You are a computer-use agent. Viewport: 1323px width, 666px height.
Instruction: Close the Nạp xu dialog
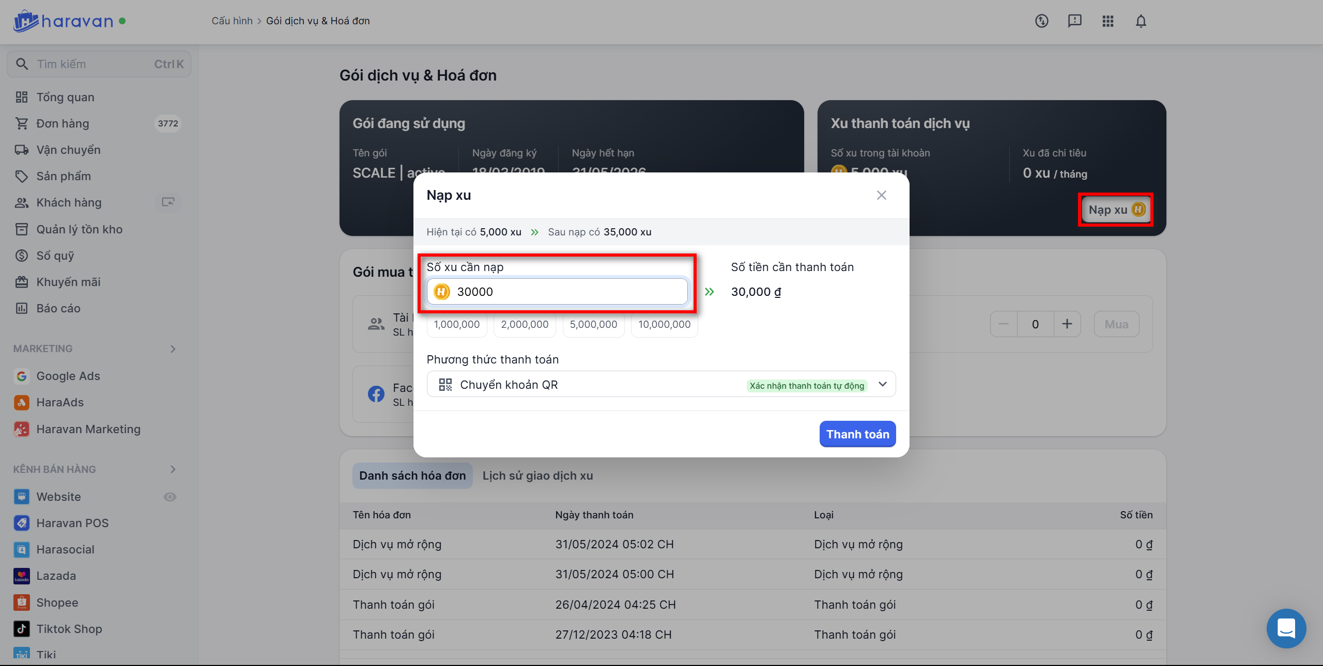click(x=881, y=195)
